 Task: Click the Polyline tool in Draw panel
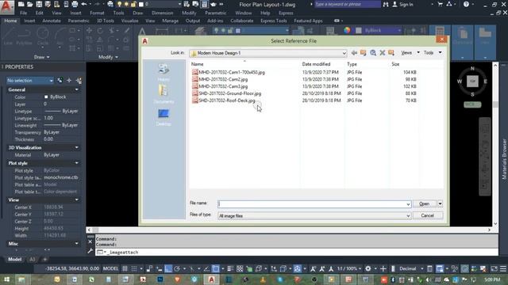coord(24,36)
